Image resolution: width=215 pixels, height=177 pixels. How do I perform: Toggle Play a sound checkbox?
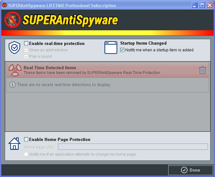[x=26, y=56]
